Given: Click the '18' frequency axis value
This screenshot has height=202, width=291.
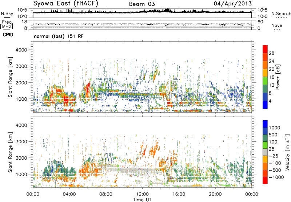Looking at the screenshot, I should pyautogui.click(x=24, y=22).
